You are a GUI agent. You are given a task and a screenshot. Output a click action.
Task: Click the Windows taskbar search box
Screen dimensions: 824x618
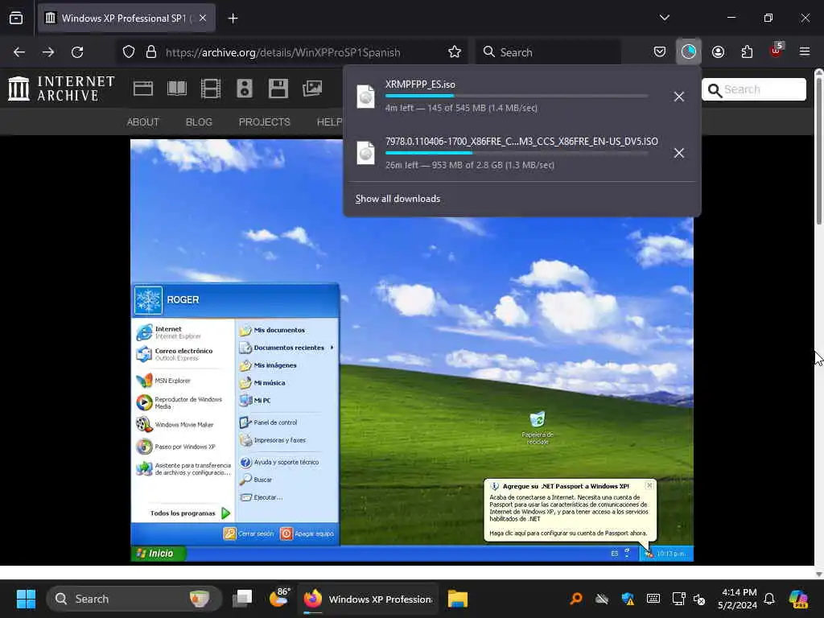134,599
